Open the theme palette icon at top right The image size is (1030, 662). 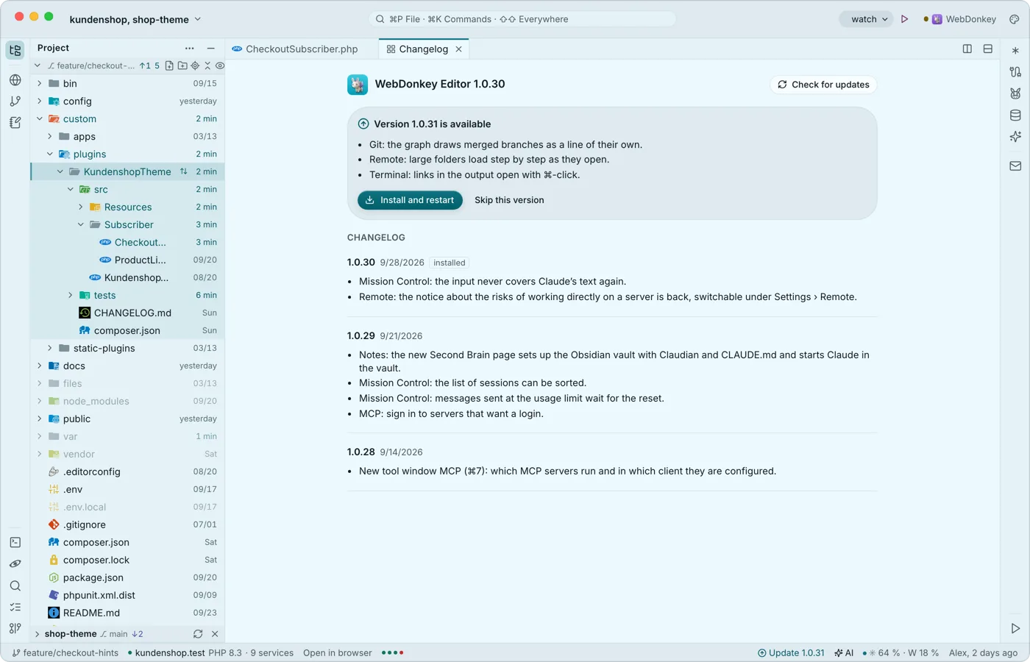(1015, 19)
